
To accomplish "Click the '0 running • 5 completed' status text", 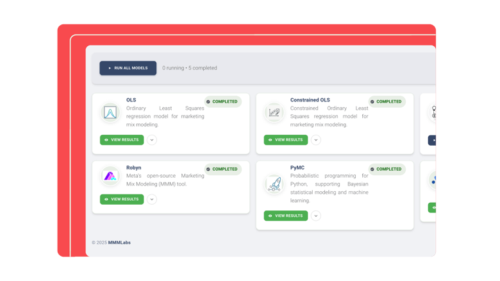I will click(x=190, y=68).
